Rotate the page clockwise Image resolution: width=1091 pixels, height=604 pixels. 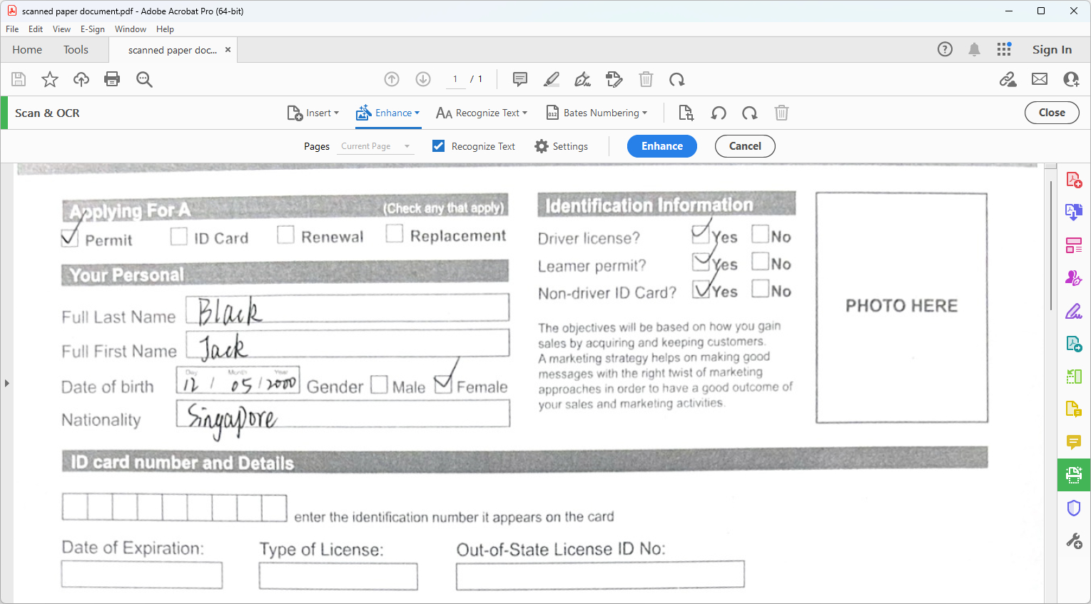tap(749, 113)
